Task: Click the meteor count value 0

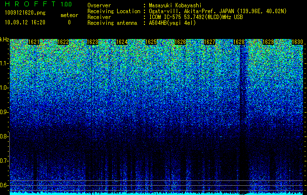Action: [x=69, y=22]
